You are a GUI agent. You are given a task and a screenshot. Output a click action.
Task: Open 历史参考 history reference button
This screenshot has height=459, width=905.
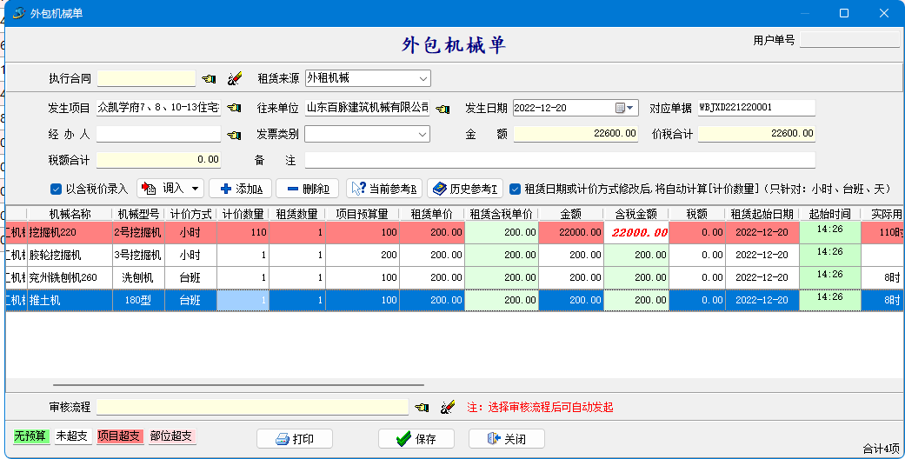[465, 189]
